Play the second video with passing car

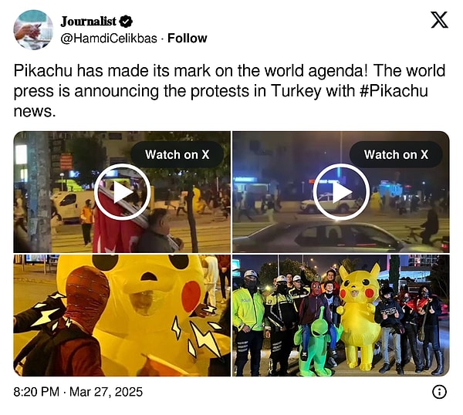pyautogui.click(x=341, y=192)
